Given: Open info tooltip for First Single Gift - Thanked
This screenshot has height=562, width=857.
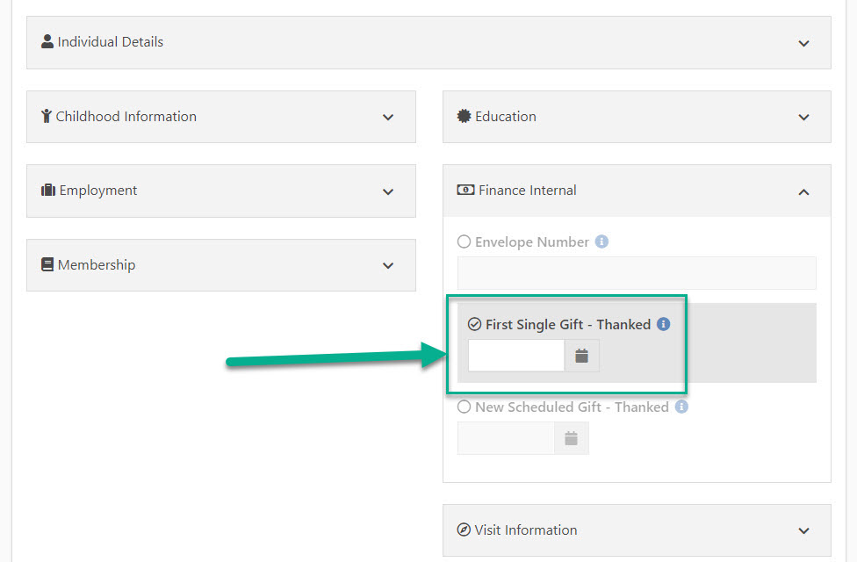Looking at the screenshot, I should pos(664,324).
